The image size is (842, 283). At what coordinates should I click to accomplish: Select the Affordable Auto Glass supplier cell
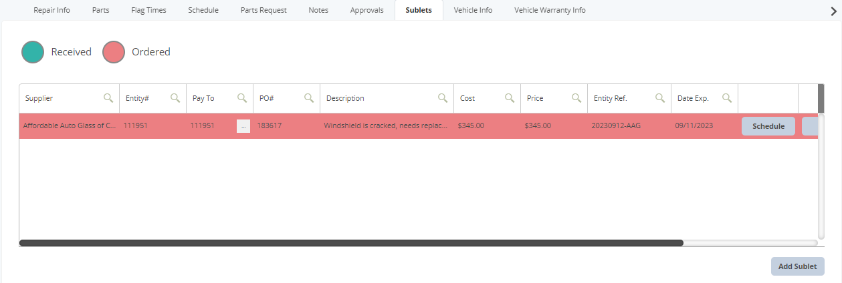(69, 126)
